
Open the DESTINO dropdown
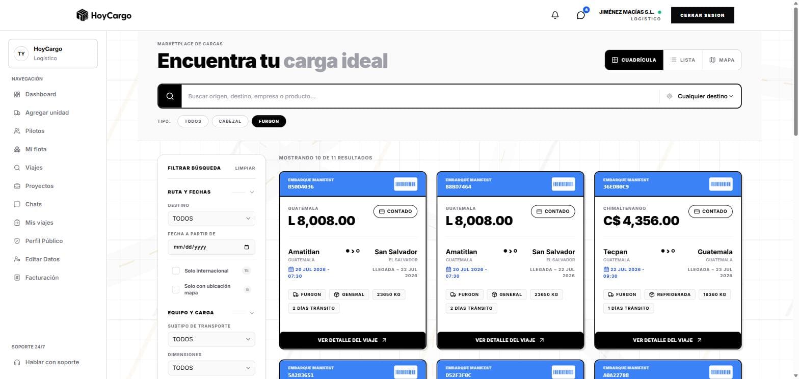(211, 219)
